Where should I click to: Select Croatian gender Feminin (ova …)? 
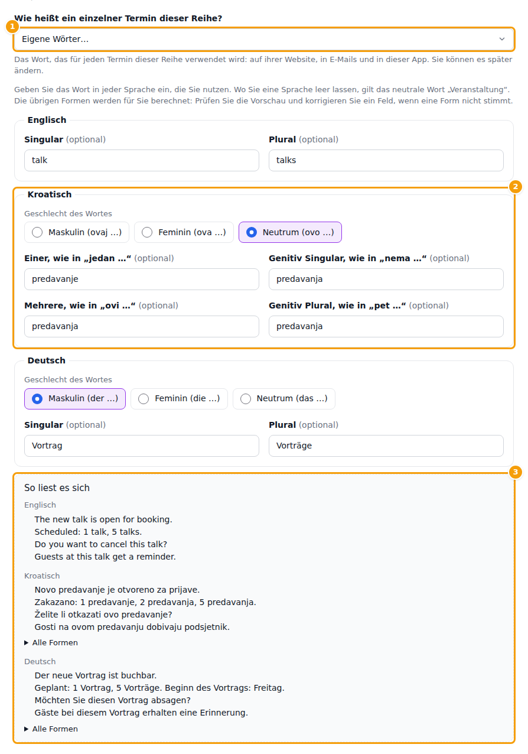tap(184, 232)
